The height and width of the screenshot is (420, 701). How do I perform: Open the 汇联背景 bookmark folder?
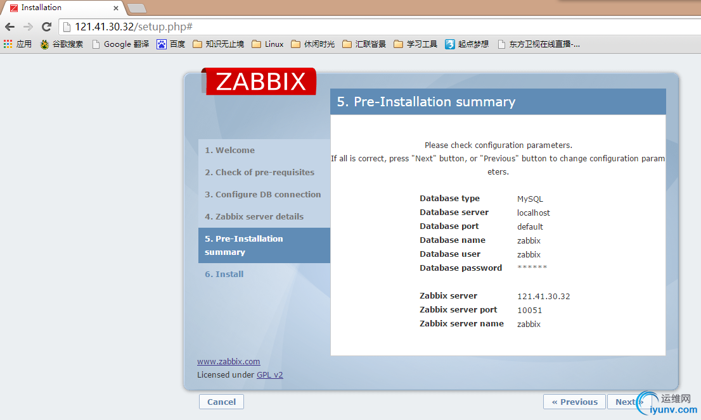[x=364, y=44]
